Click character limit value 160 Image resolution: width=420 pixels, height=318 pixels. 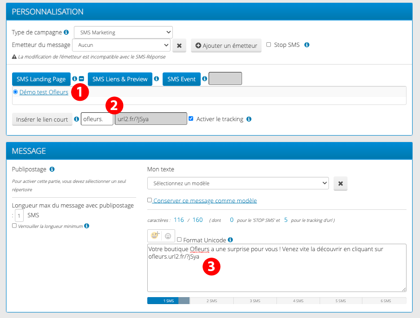pos(197,220)
